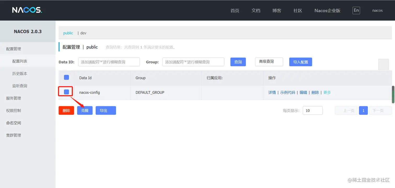Click the Group column header
The width and height of the screenshot is (395, 188).
click(166, 78)
